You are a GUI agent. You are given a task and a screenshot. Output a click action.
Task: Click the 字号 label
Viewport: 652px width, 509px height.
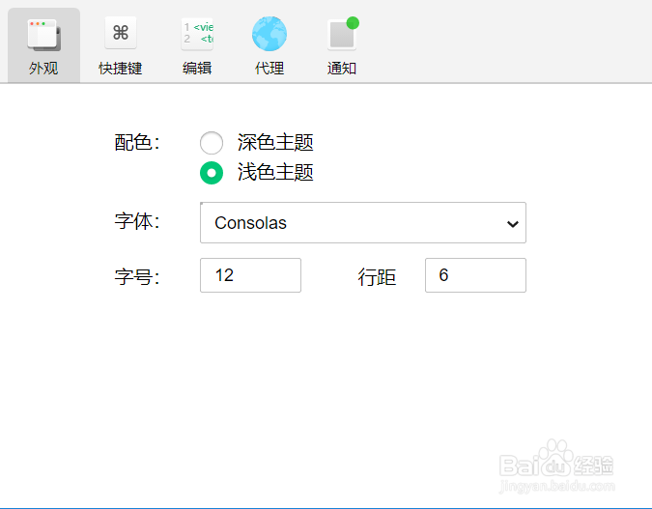[137, 277]
